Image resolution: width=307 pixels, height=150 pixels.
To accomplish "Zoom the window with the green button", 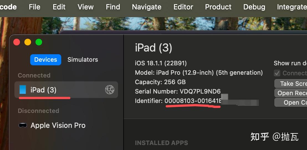I will [39, 42].
